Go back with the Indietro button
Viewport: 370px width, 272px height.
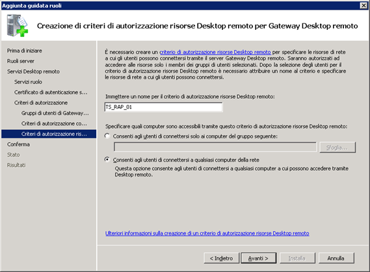(x=221, y=258)
